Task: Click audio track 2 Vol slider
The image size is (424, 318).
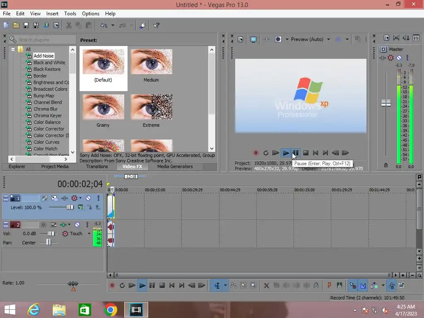Action: pyautogui.click(x=51, y=234)
